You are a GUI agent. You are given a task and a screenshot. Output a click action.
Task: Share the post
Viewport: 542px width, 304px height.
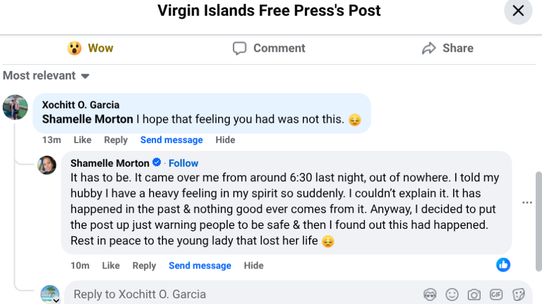pos(447,48)
